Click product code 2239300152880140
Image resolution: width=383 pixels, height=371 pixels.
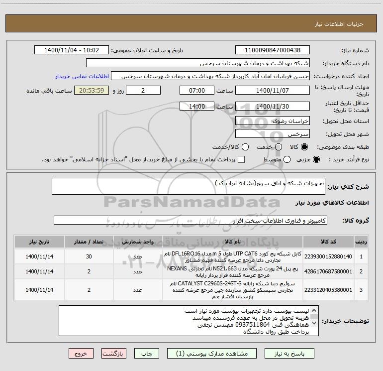[x=328, y=256]
